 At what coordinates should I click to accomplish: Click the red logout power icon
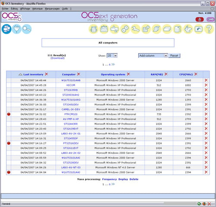[200, 19]
